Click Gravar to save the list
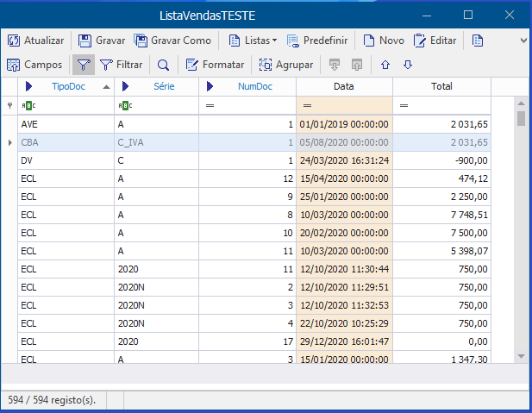 [102, 41]
